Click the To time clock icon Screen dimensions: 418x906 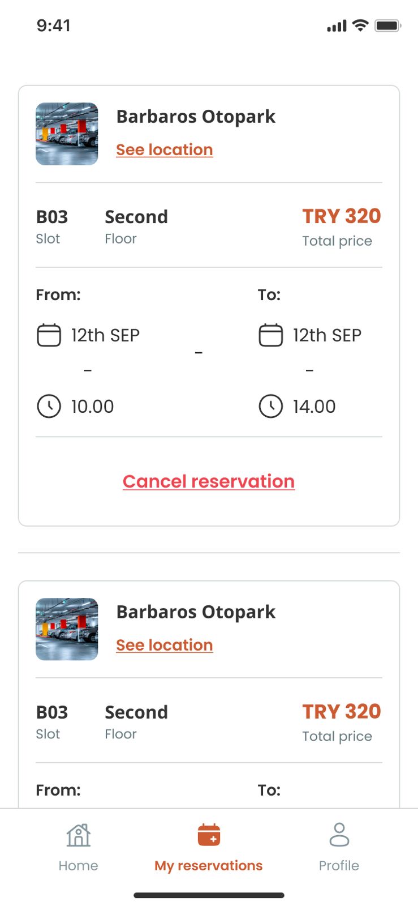coord(270,407)
